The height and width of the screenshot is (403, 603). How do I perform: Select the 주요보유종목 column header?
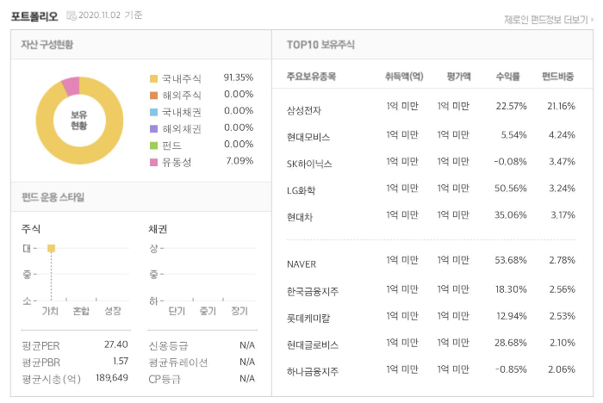click(311, 76)
